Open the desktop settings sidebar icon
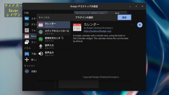The image size is (169, 95). click(x=27, y=25)
